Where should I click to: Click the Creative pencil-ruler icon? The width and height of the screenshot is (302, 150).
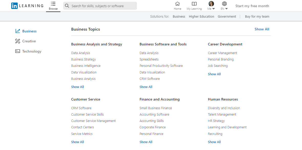18,41
